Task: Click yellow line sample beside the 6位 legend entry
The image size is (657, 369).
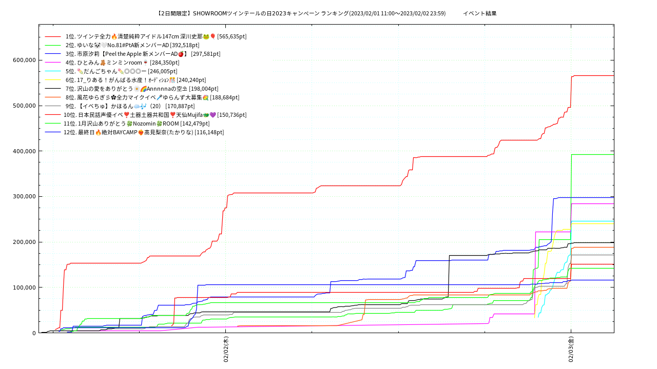Action: [53, 80]
